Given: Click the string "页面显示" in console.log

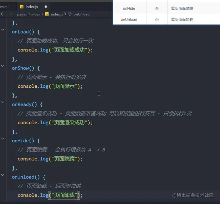Looking at the screenshot, I should [x=64, y=86].
